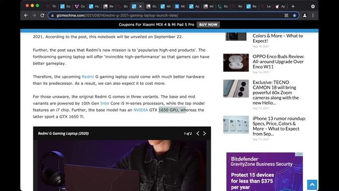Image resolution: width=339 pixels, height=191 pixels.
Task: Show next gallery image arrow
Action: point(204,133)
